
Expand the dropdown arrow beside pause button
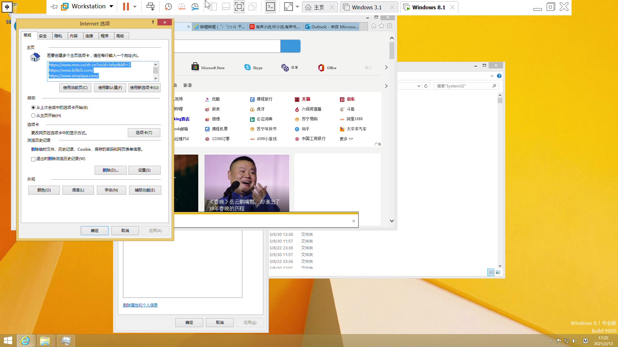[135, 6]
